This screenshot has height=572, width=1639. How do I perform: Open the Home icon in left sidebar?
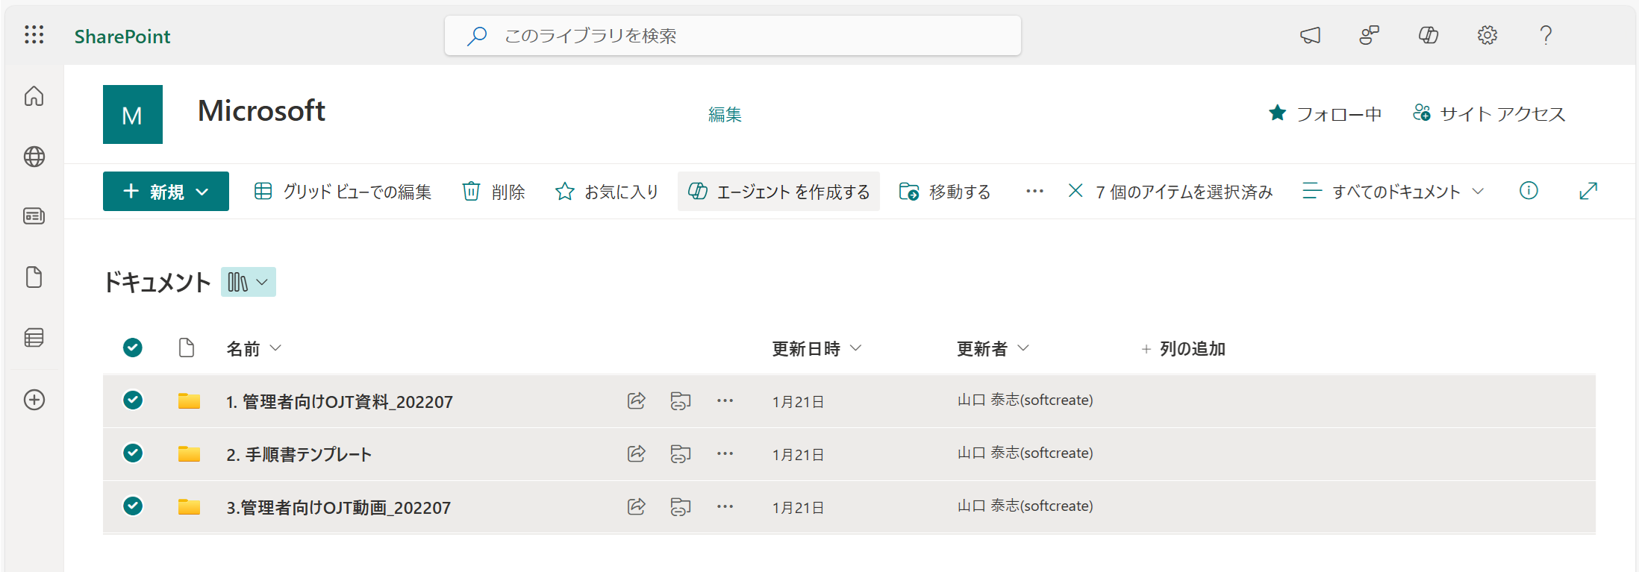coord(34,96)
